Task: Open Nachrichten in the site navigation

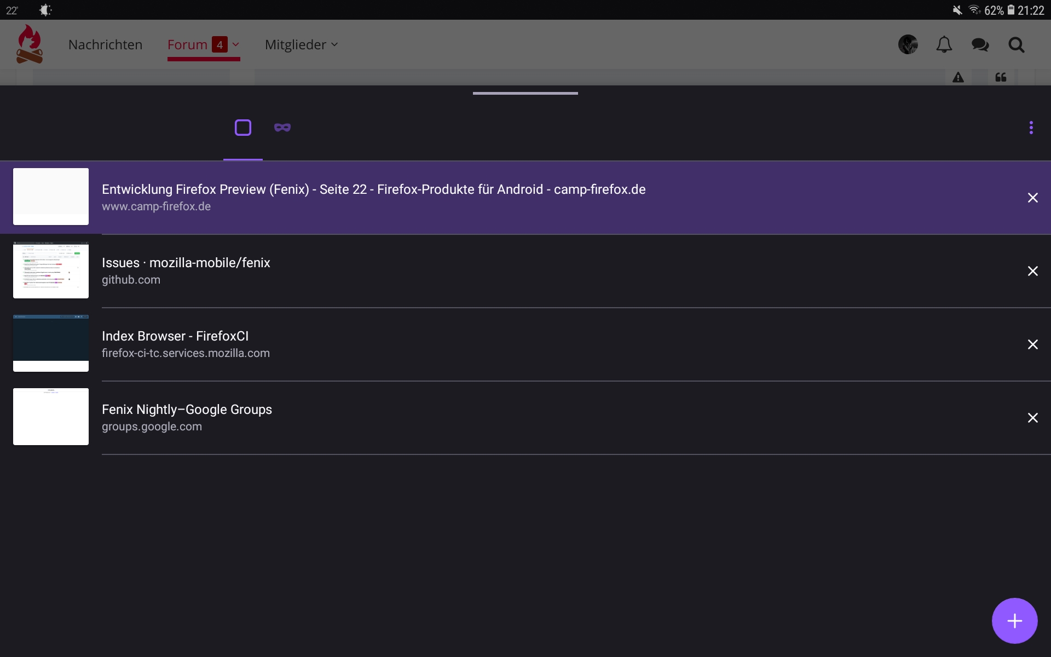Action: (105, 45)
